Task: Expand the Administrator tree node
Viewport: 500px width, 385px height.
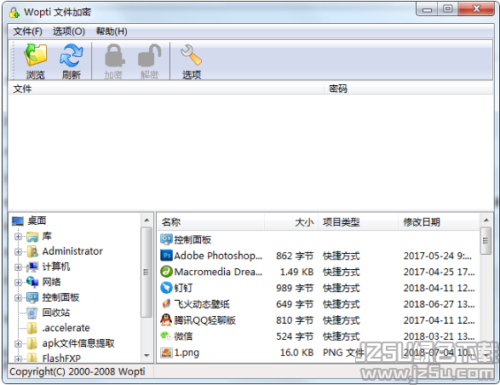Action: [x=18, y=251]
